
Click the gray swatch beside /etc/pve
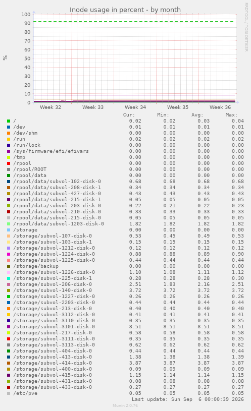pos(9,393)
